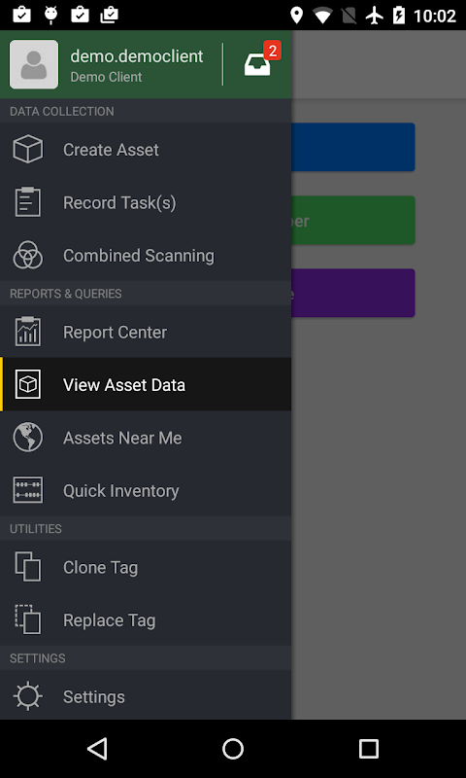Open the Settings gear icon
This screenshot has height=778, width=466.
click(28, 696)
